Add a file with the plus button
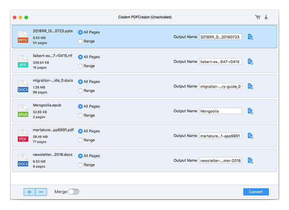 [x=30, y=192]
